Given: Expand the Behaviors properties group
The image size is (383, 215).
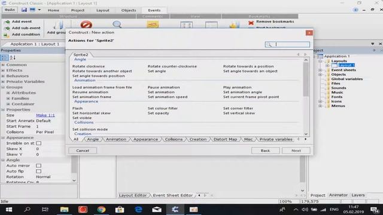Looking at the screenshot, I should click(x=3, y=76).
